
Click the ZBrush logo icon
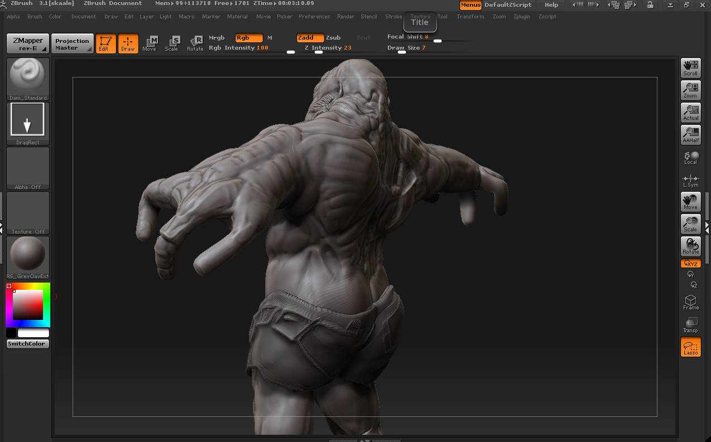4,4
